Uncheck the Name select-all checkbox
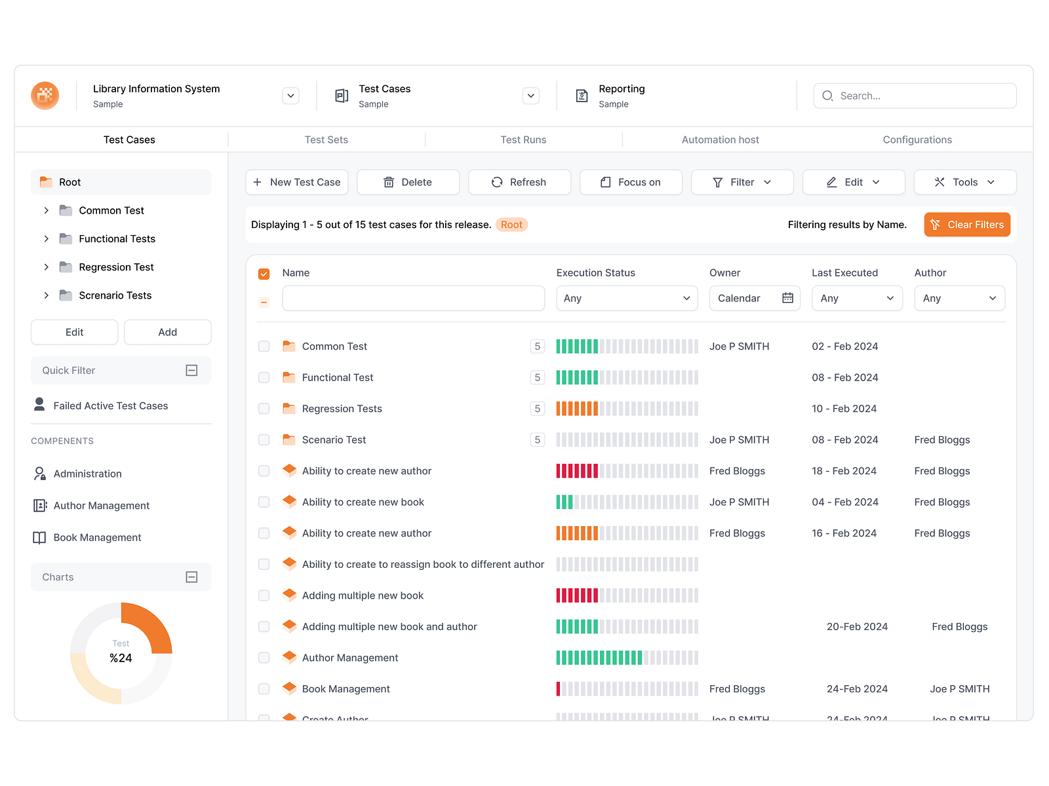 point(264,273)
